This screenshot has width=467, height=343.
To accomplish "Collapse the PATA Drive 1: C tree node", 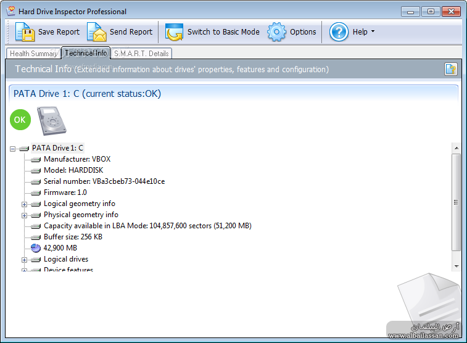I will point(12,149).
